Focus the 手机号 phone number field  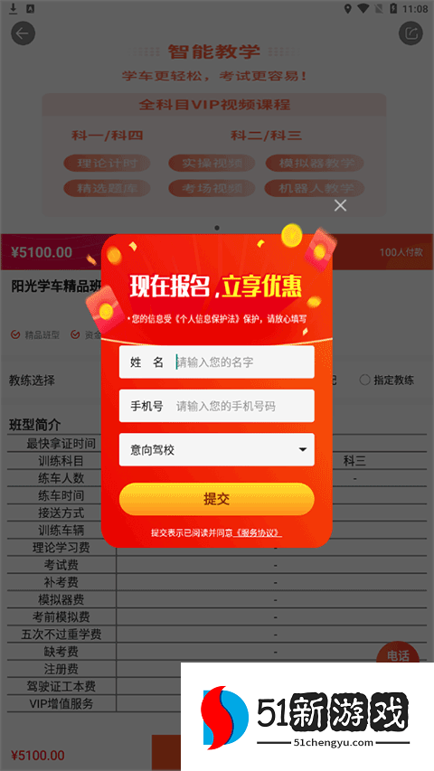(216, 406)
